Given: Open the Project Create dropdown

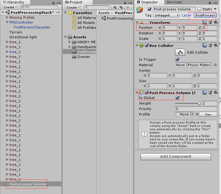Looking at the screenshot, I should 73,7.
